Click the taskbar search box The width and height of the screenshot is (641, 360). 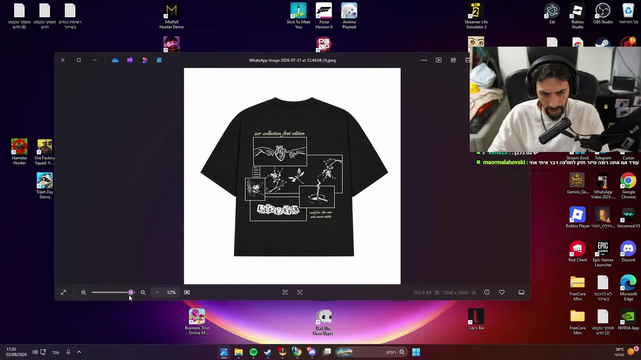(x=371, y=352)
